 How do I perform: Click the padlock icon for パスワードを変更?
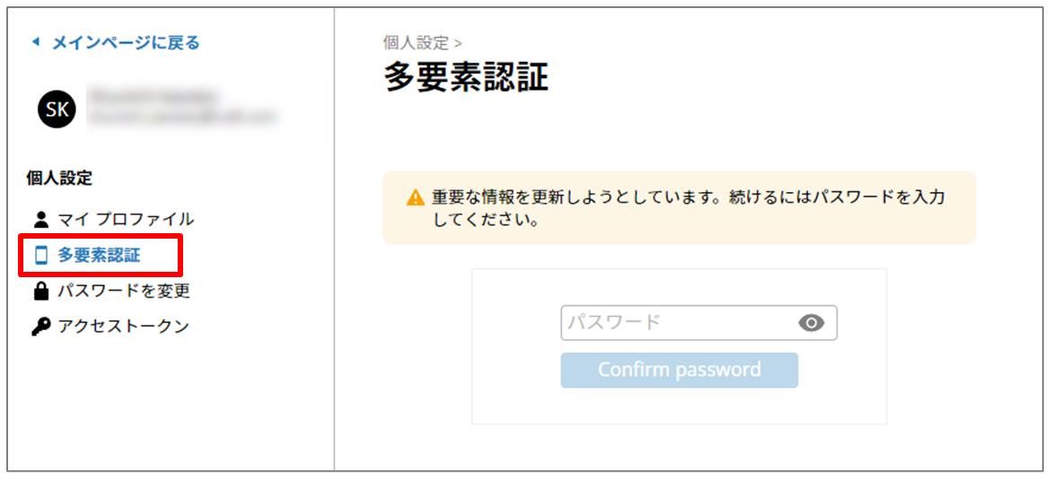(40, 291)
